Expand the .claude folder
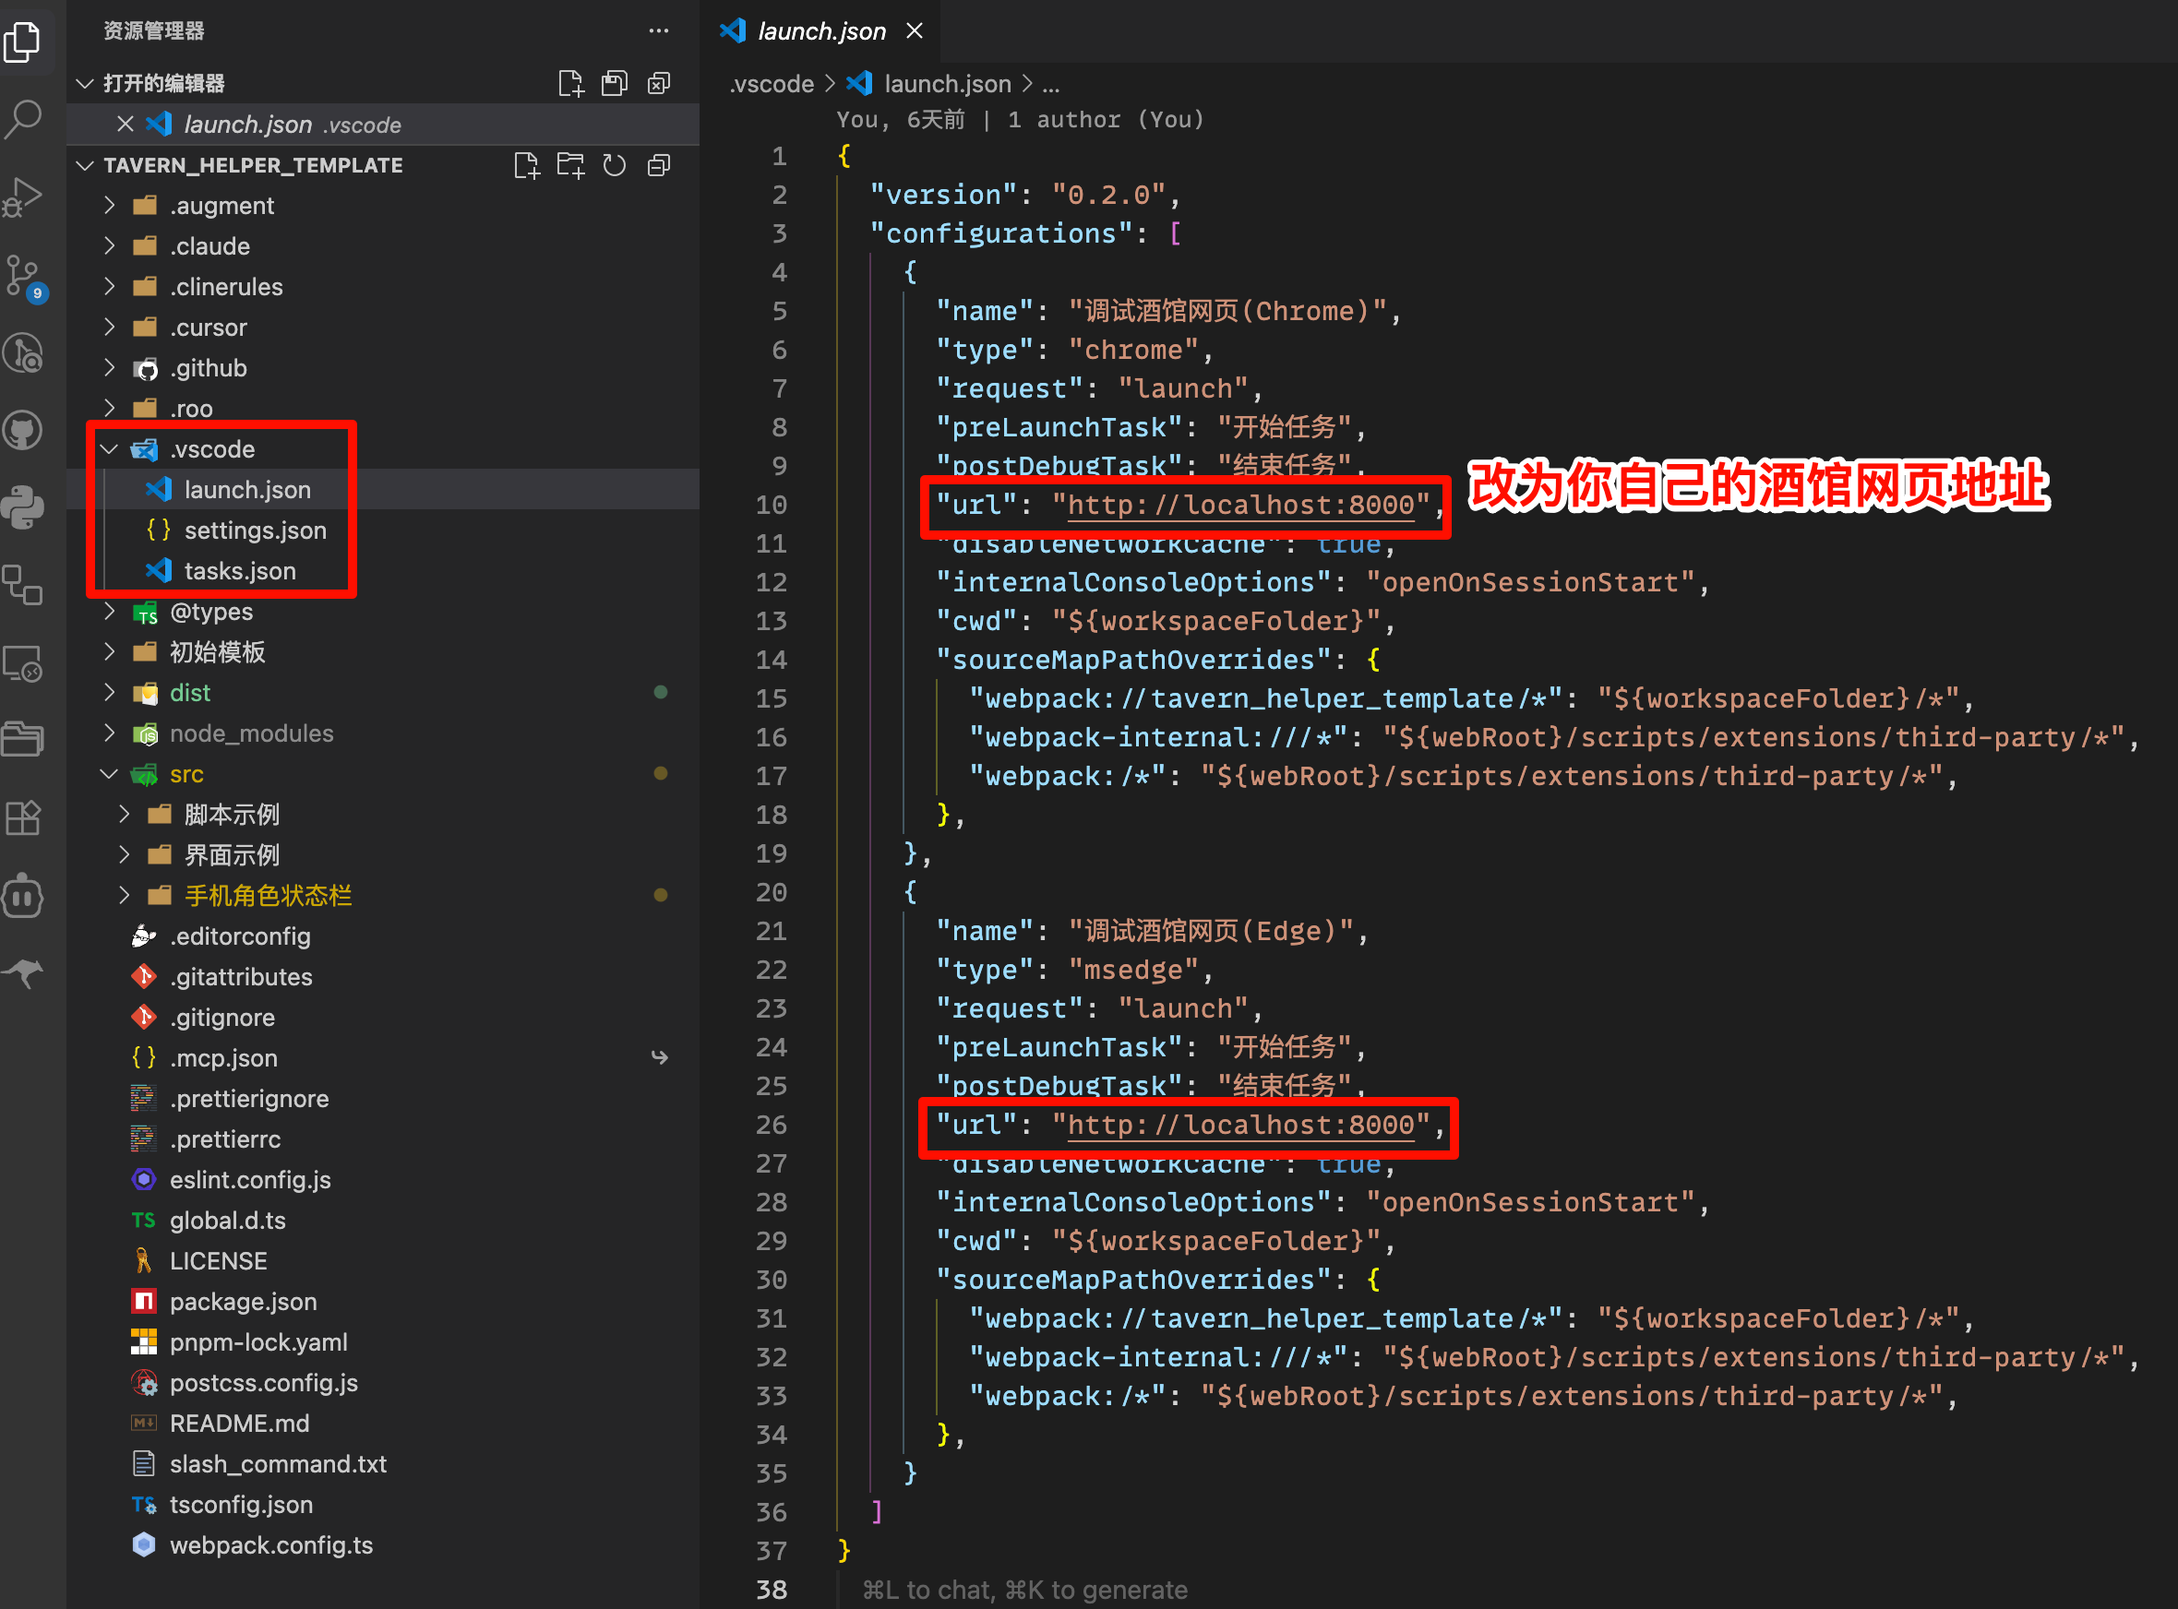This screenshot has height=1609, width=2178. [x=383, y=246]
